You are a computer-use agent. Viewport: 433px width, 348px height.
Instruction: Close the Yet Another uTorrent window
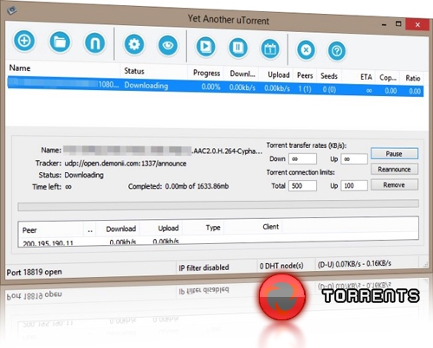pyautogui.click(x=417, y=24)
